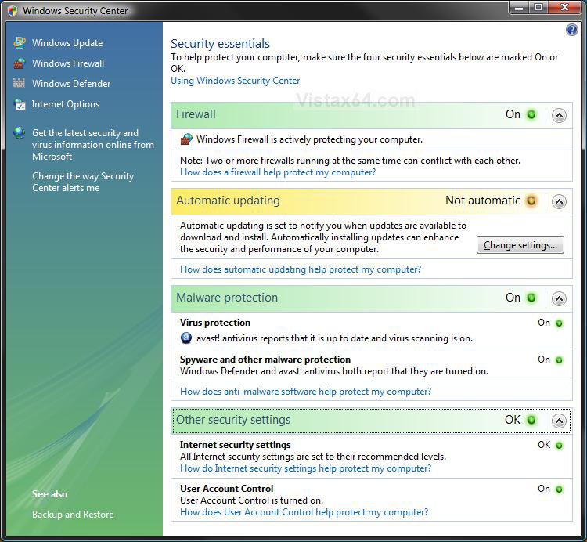
Task: Click the Security Center shield in title bar
Action: click(x=12, y=11)
